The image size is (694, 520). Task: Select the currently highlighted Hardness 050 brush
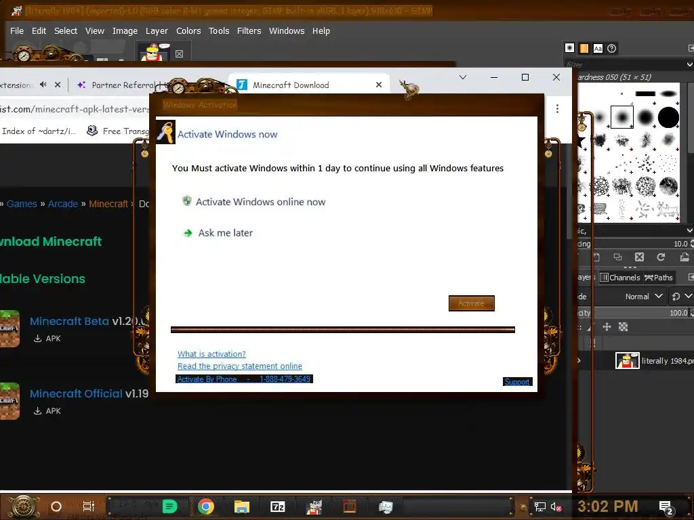622,117
